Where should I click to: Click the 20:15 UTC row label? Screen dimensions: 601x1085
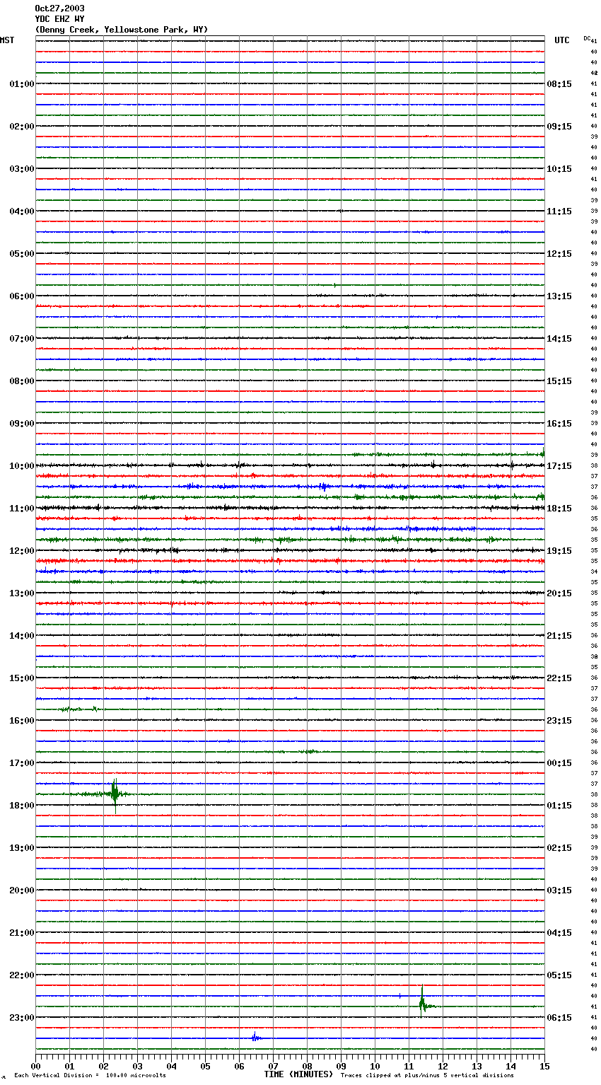coord(559,593)
